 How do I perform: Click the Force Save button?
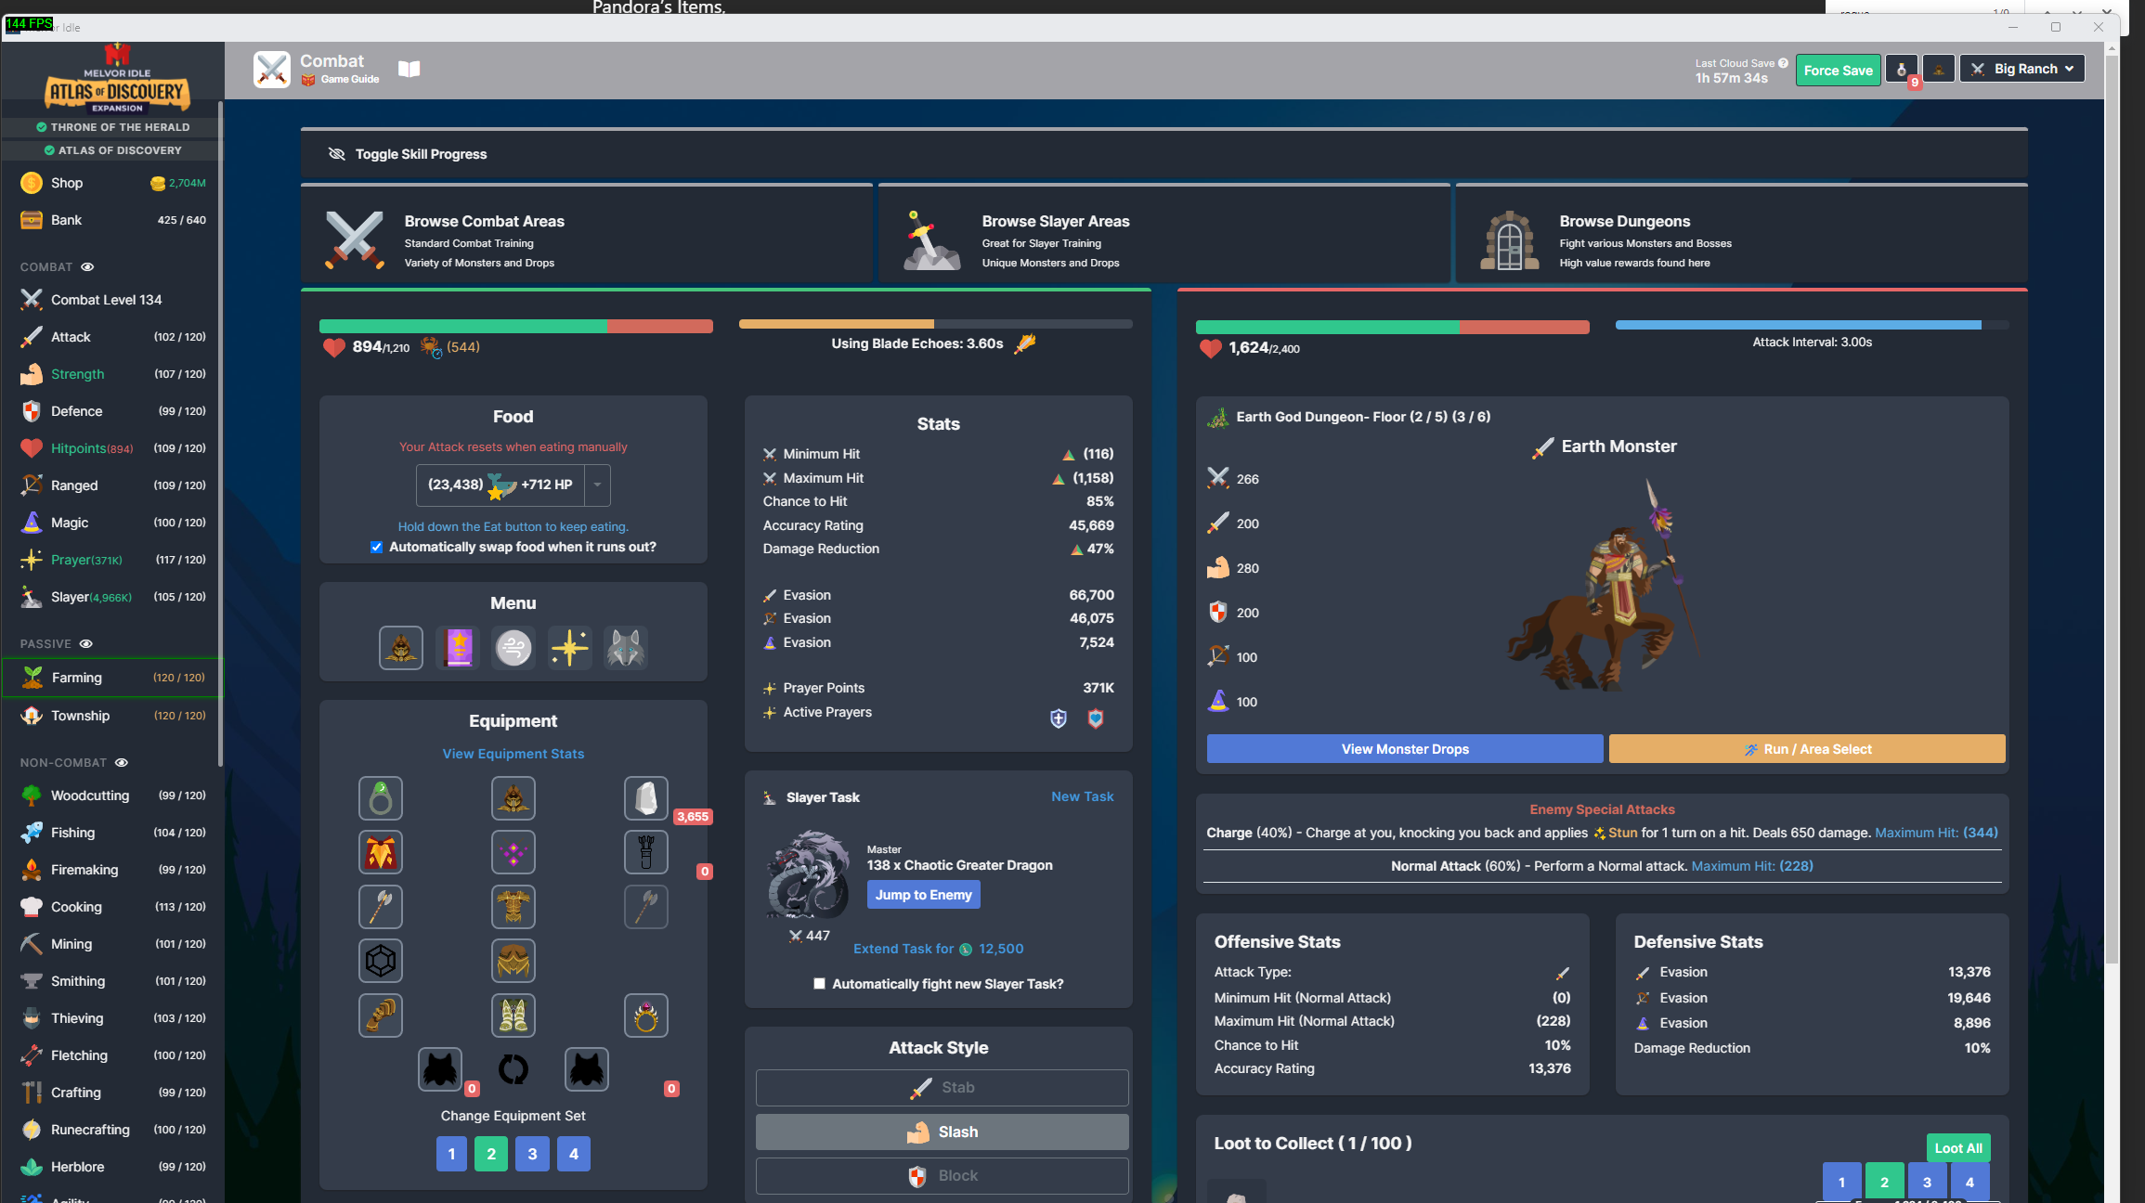[1838, 70]
